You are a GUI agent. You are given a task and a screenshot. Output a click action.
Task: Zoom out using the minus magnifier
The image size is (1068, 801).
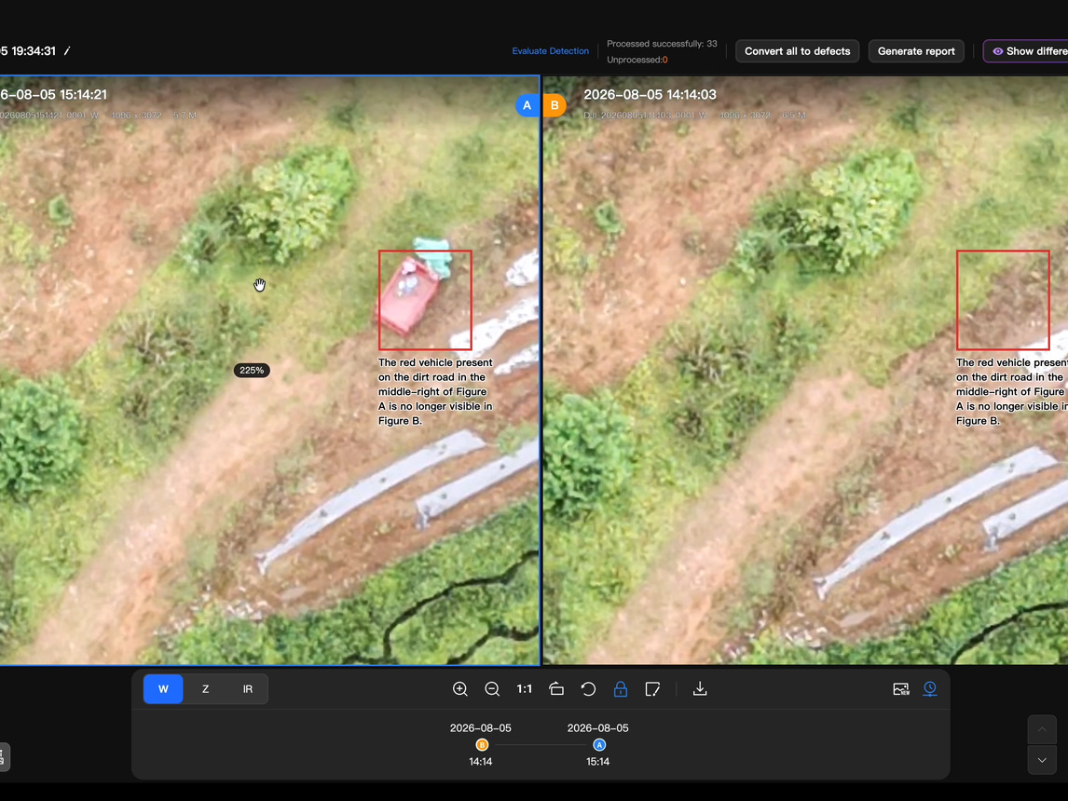492,688
